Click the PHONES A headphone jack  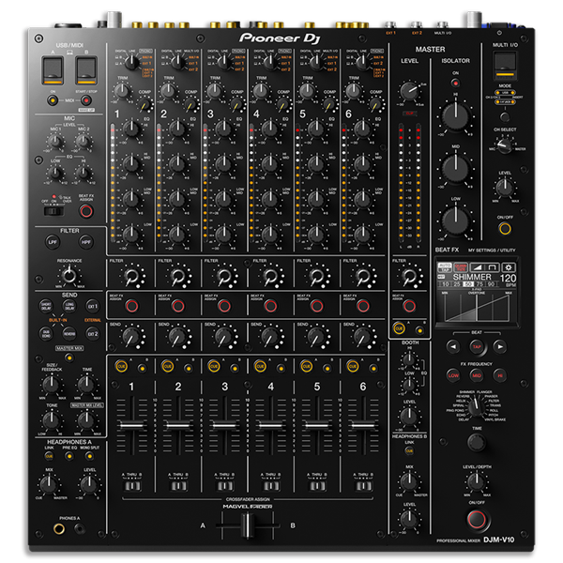[59, 528]
